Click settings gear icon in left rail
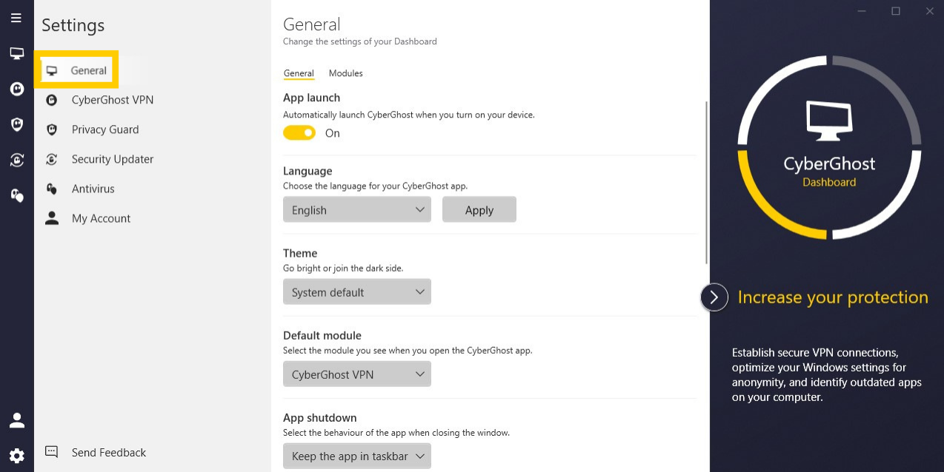This screenshot has height=472, width=944. (16, 456)
